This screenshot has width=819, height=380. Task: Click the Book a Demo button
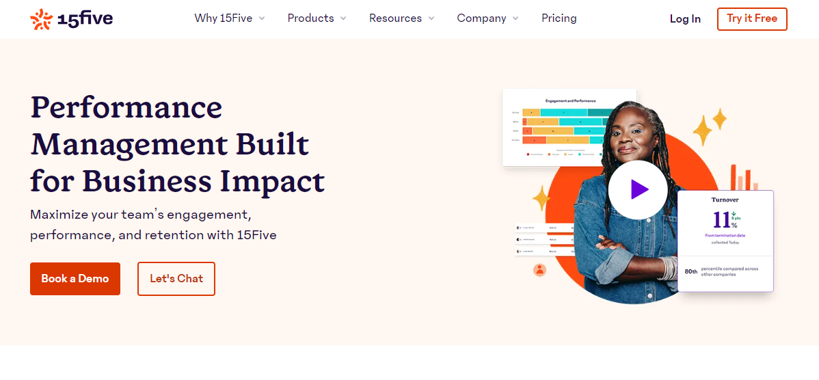tap(75, 279)
